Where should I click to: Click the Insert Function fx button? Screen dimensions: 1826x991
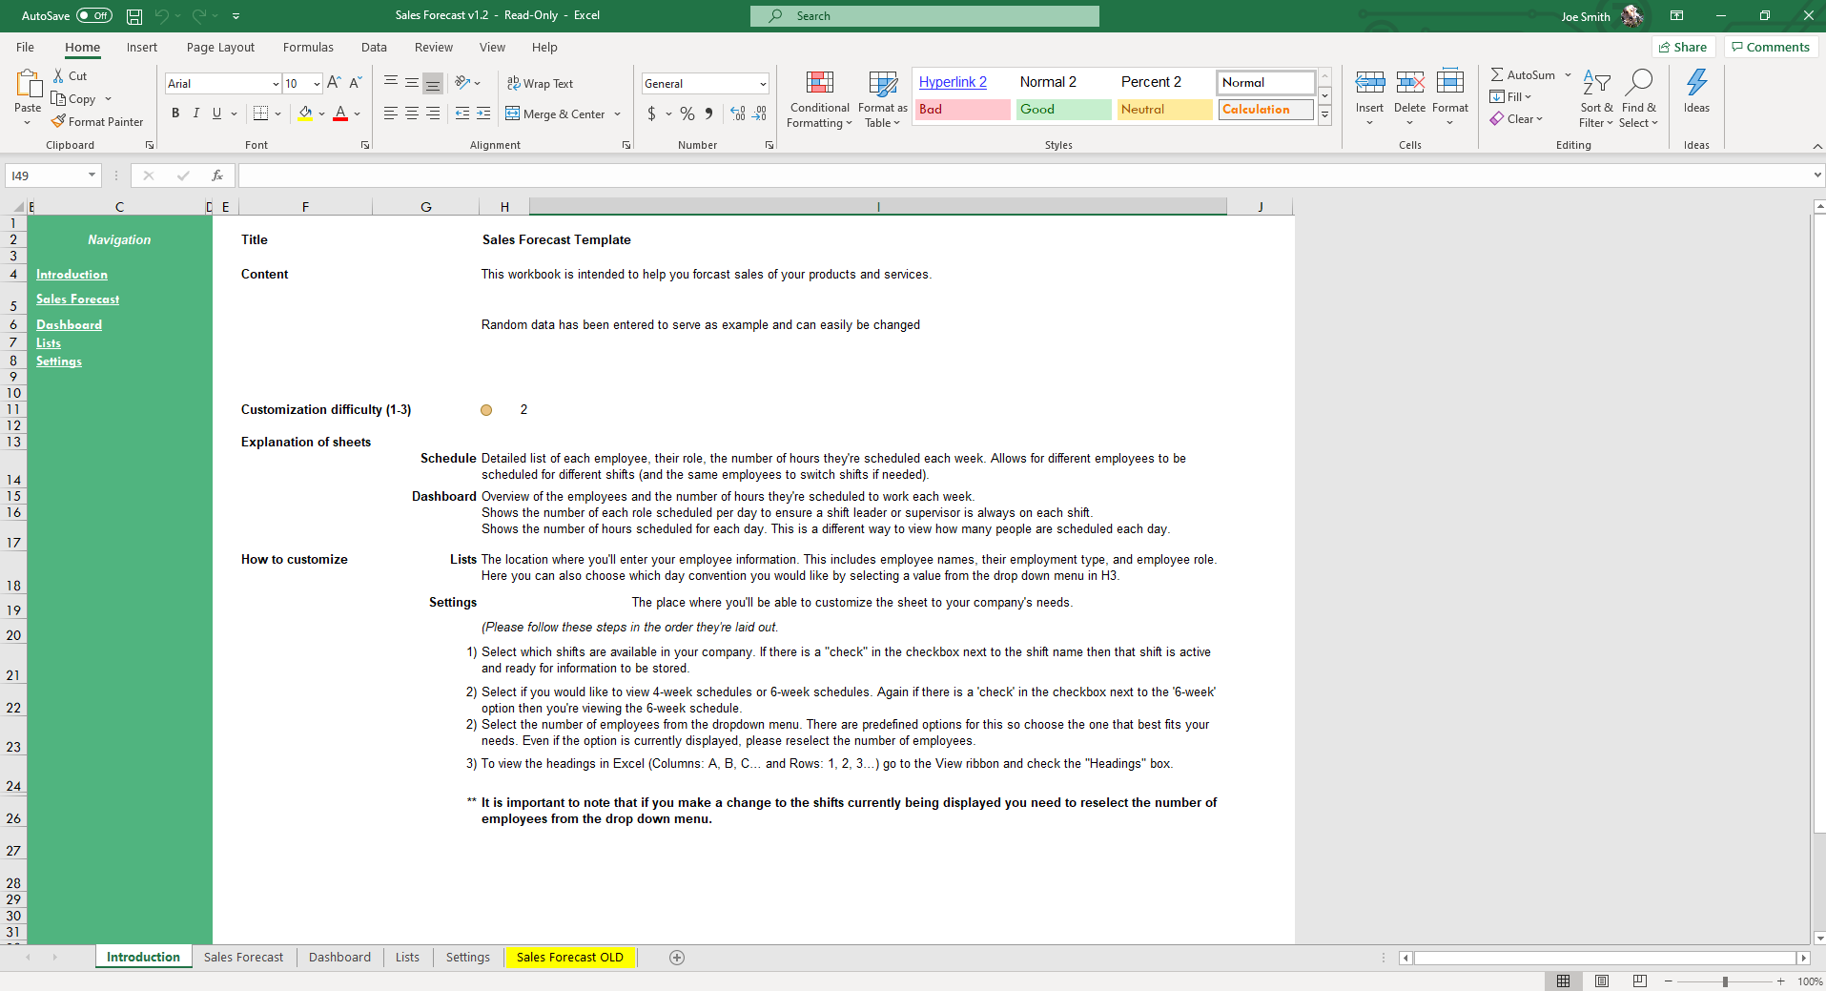click(217, 175)
